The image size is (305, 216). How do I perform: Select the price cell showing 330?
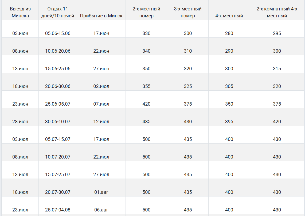click(x=146, y=33)
